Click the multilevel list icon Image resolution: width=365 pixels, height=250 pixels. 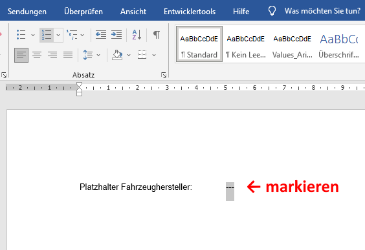click(72, 35)
